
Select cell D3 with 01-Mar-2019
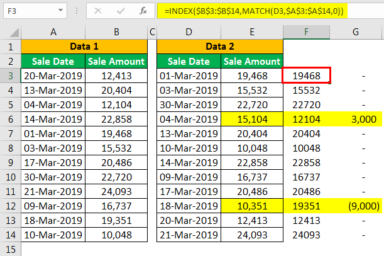189,75
